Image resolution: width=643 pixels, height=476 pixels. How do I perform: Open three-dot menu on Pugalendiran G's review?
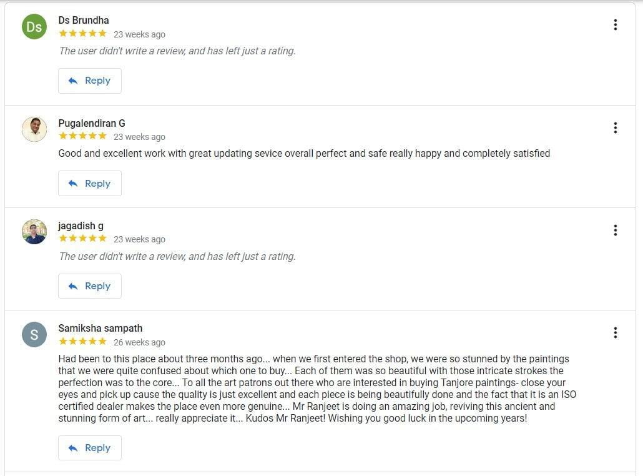pos(615,127)
